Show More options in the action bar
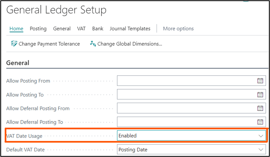 tap(178, 29)
